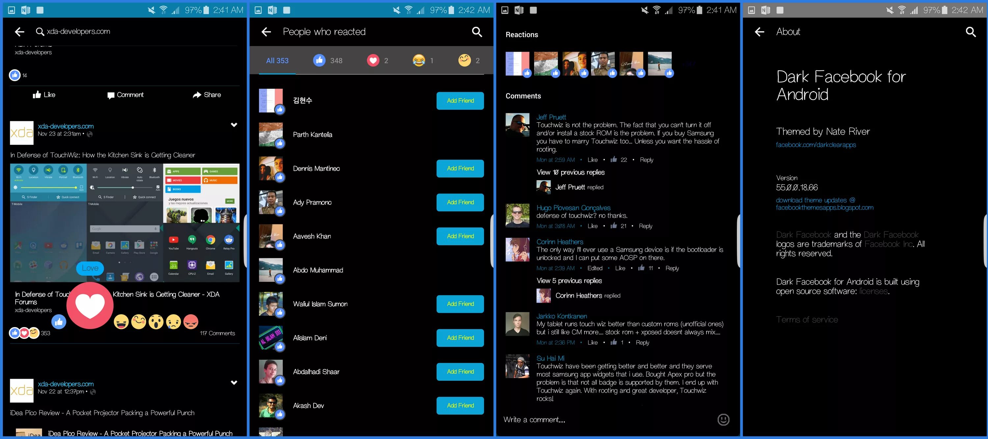Reply to Hugo Piovesan Gonçalves' comment
This screenshot has width=988, height=439.
tap(645, 226)
